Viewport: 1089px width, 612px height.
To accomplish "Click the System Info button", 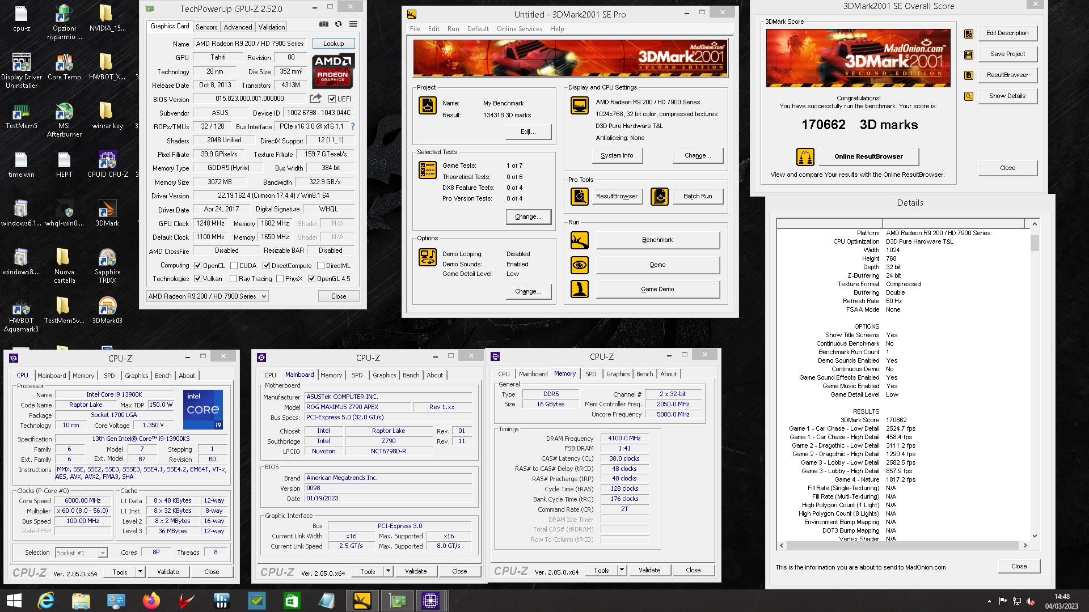I will [x=617, y=155].
